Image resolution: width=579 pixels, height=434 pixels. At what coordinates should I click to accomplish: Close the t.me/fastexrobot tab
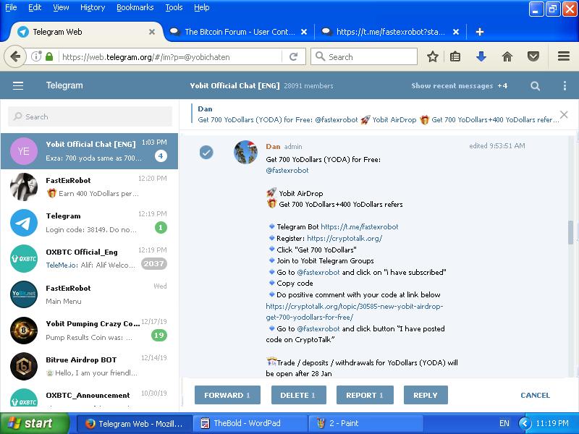[456, 32]
